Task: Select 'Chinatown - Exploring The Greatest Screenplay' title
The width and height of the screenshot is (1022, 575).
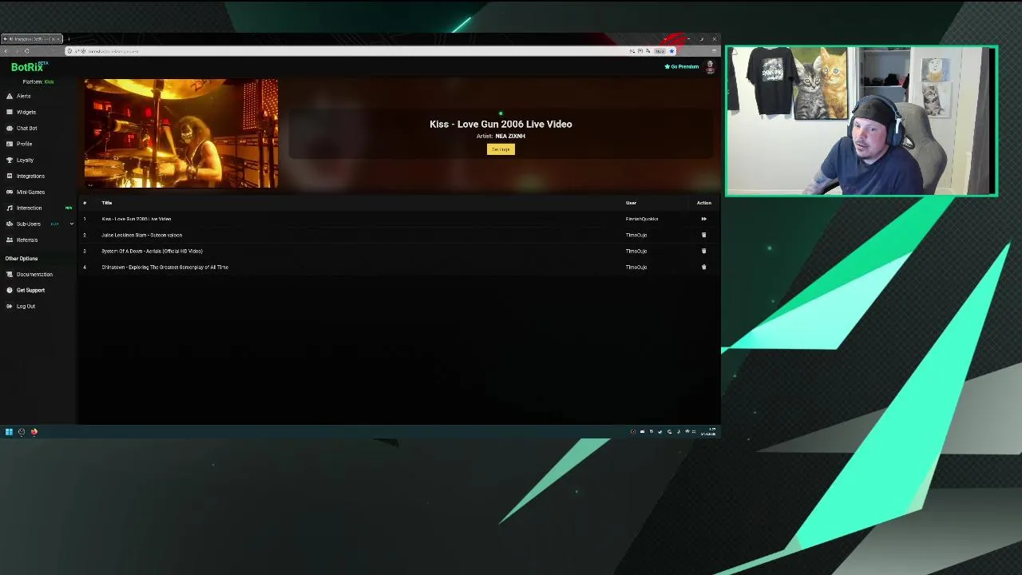Action: pyautogui.click(x=164, y=267)
